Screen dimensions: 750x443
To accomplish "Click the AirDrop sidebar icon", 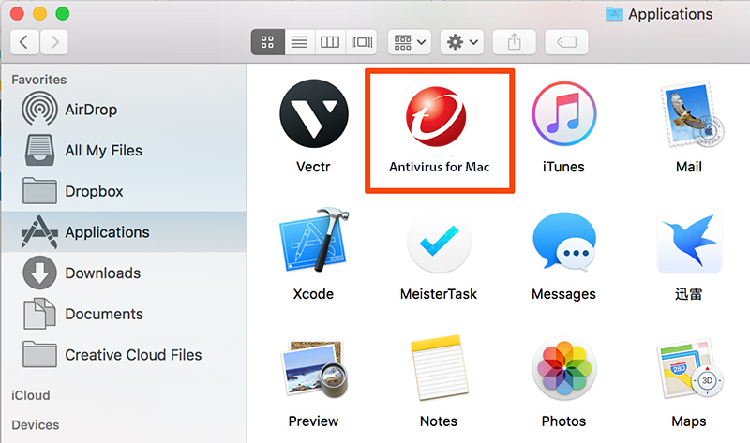I will (39, 110).
